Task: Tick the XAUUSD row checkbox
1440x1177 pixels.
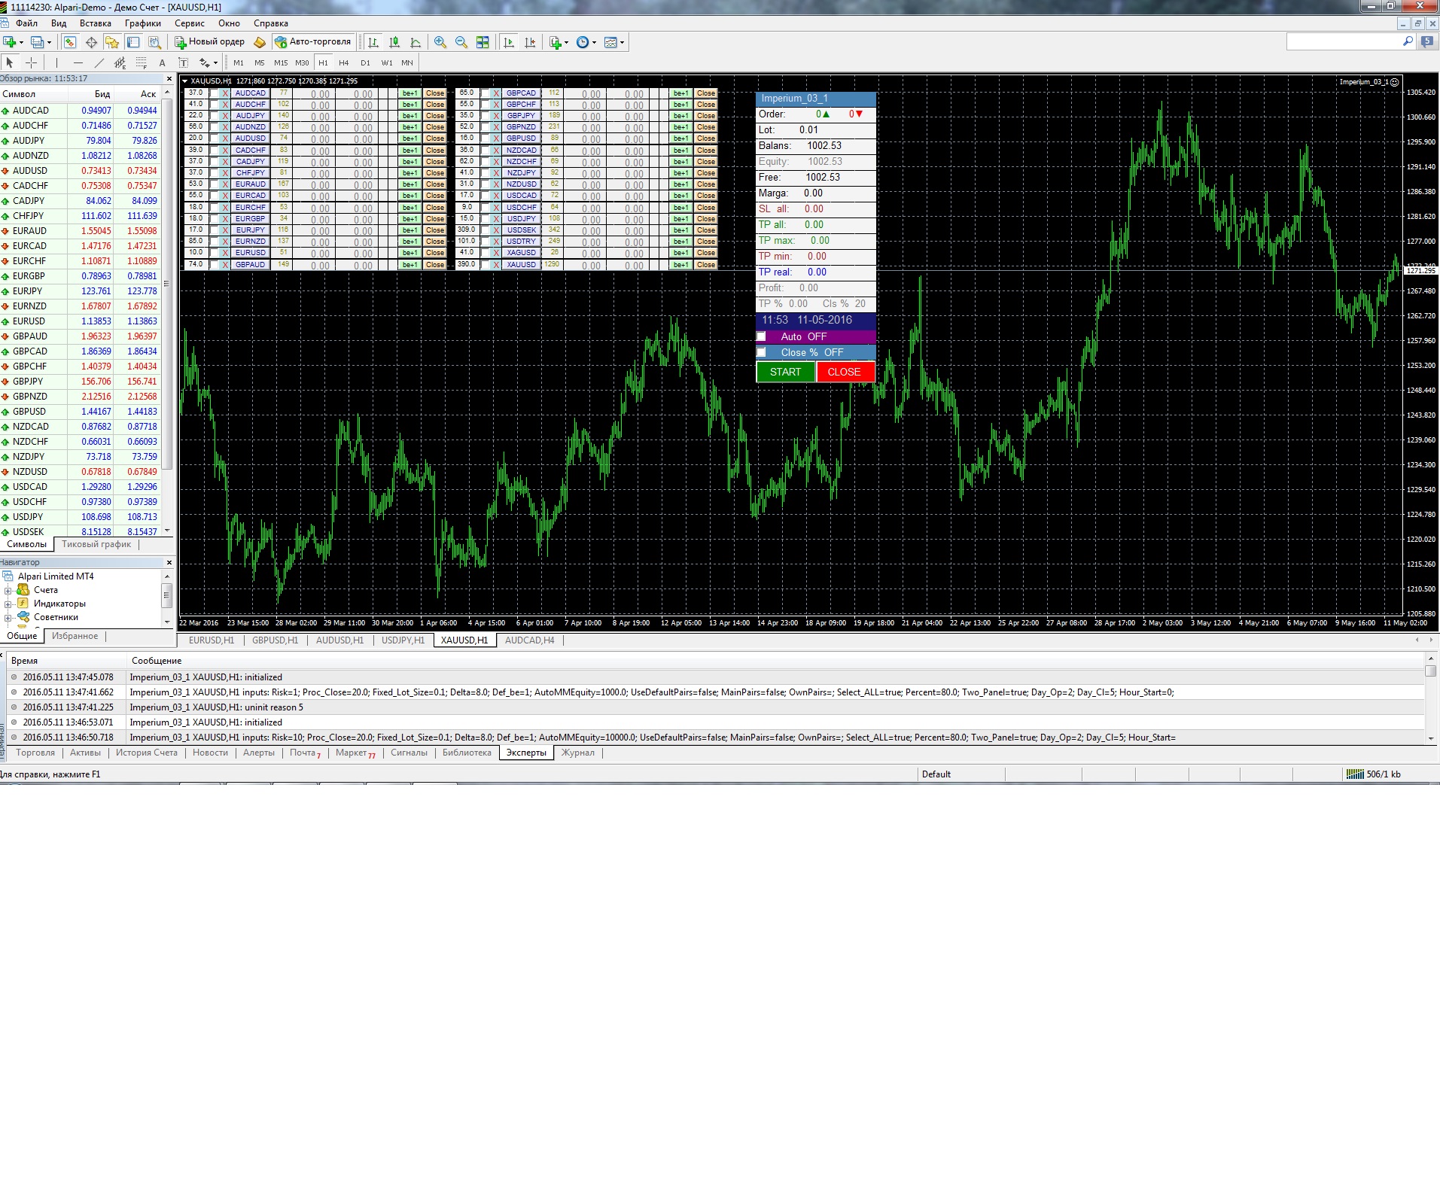Action: pos(486,264)
